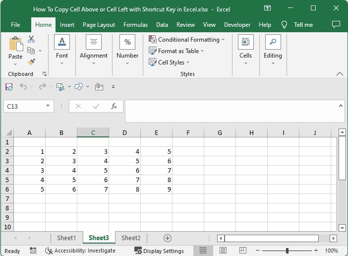348x256 pixels.
Task: Open the Formulas ribbon tab
Action: click(x=135, y=25)
